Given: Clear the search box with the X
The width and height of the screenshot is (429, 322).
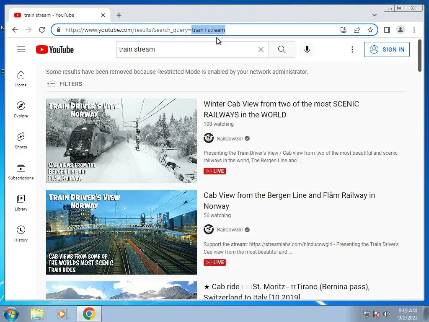Looking at the screenshot, I should (261, 49).
